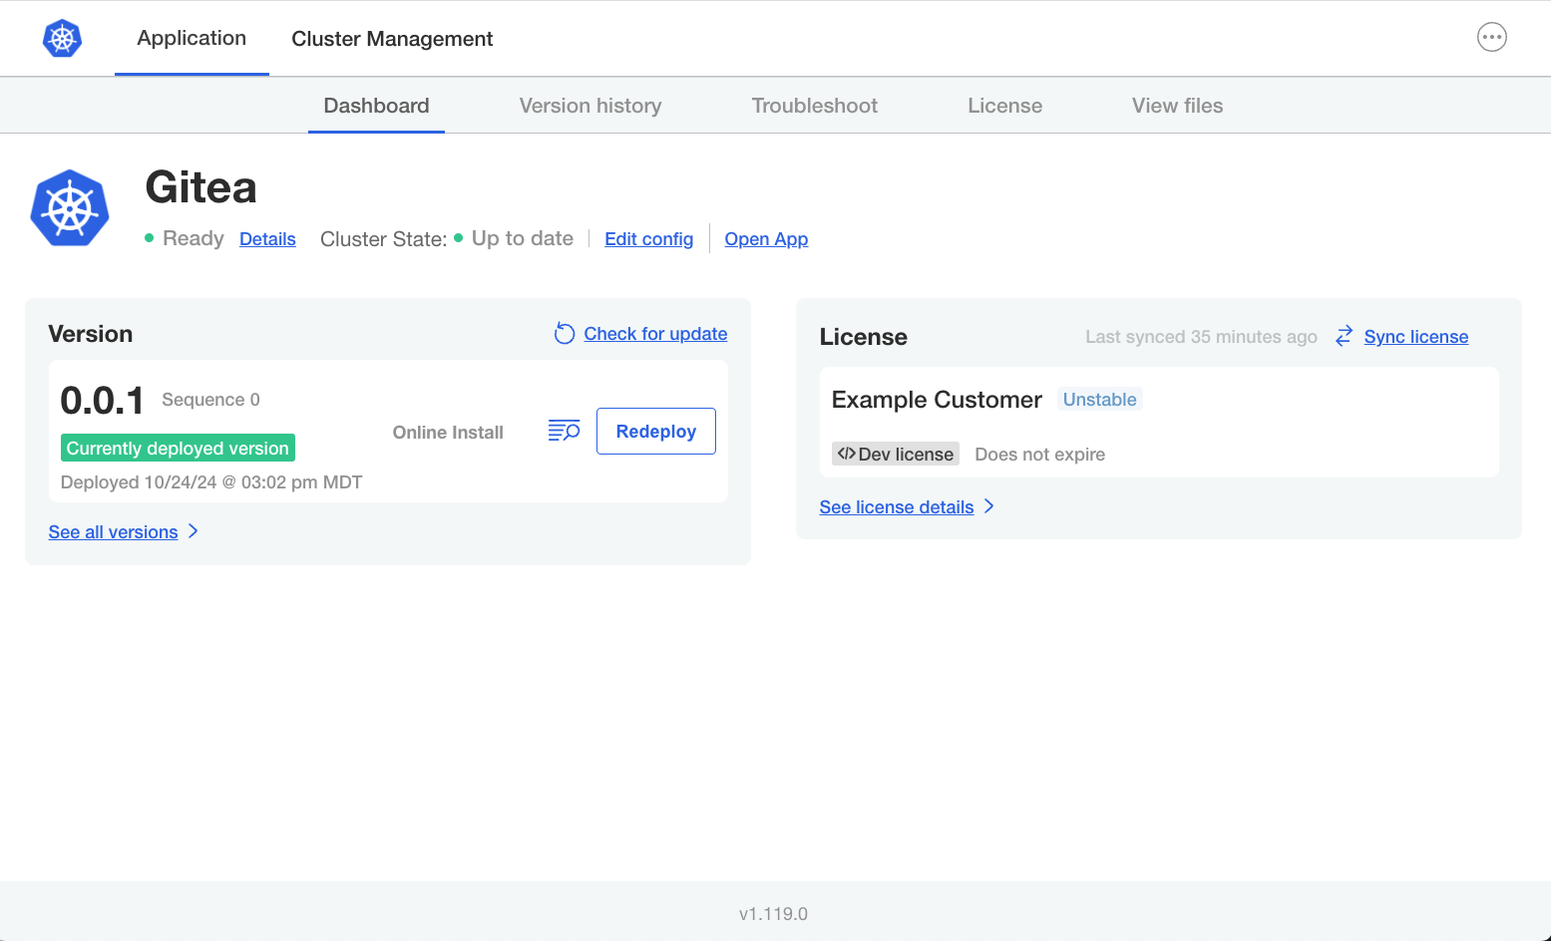
Task: Switch to the Cluster Management tab
Action: click(392, 39)
